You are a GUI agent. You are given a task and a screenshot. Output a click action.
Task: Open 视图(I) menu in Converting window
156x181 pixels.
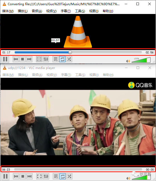pos(94,11)
